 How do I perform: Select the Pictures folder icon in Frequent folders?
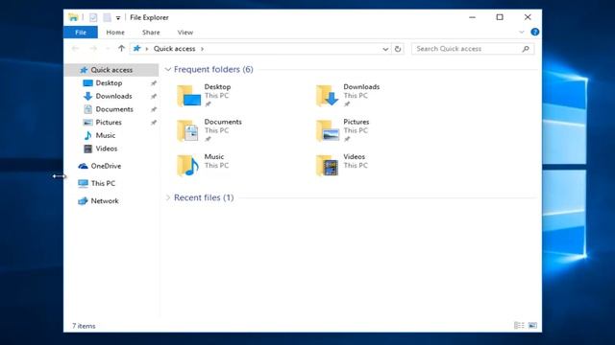tap(328, 130)
